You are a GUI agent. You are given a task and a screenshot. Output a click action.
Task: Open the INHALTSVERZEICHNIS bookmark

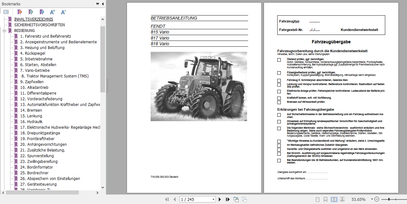[x=34, y=19]
